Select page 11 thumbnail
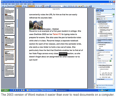Screen dimensions: 117x97 (x=10, y=70)
